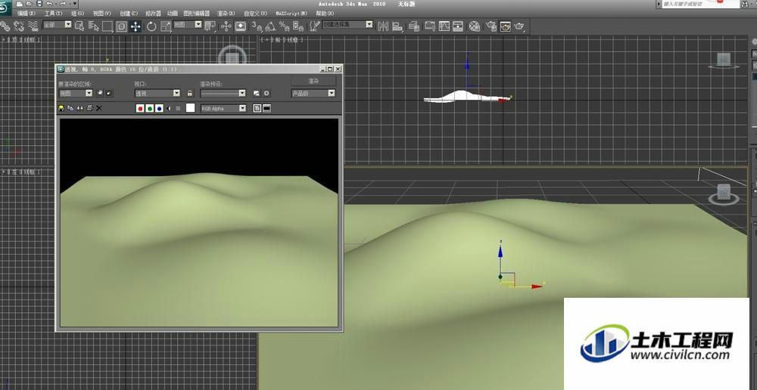Select the Select and Link tool
The width and height of the screenshot is (757, 390).
(5, 26)
